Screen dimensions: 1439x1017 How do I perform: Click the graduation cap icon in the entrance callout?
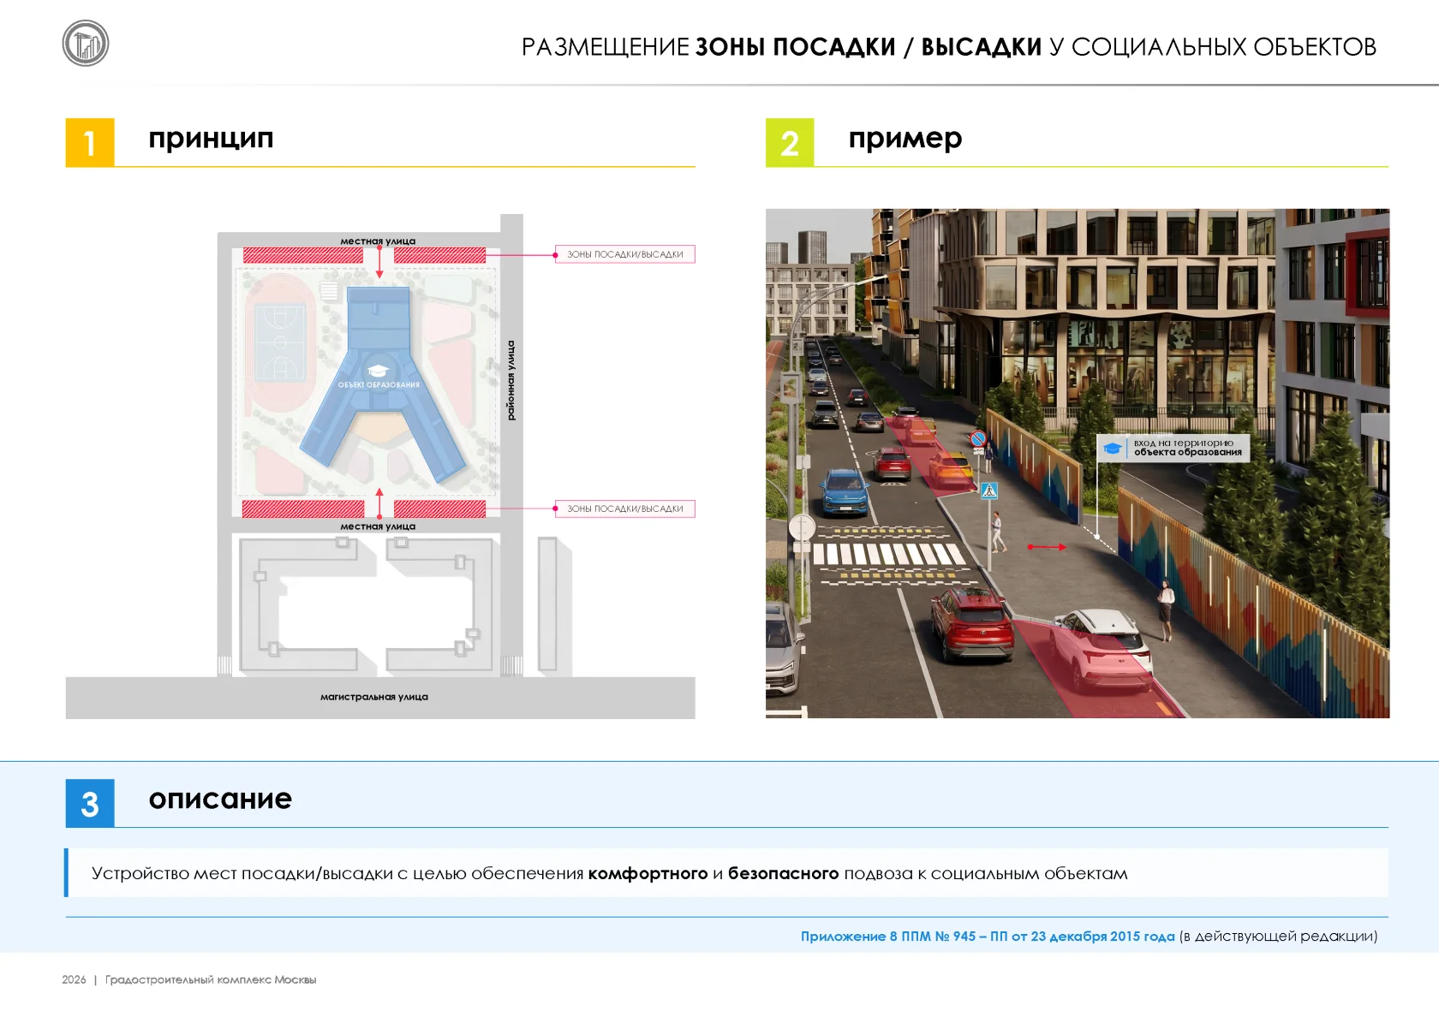1113,449
